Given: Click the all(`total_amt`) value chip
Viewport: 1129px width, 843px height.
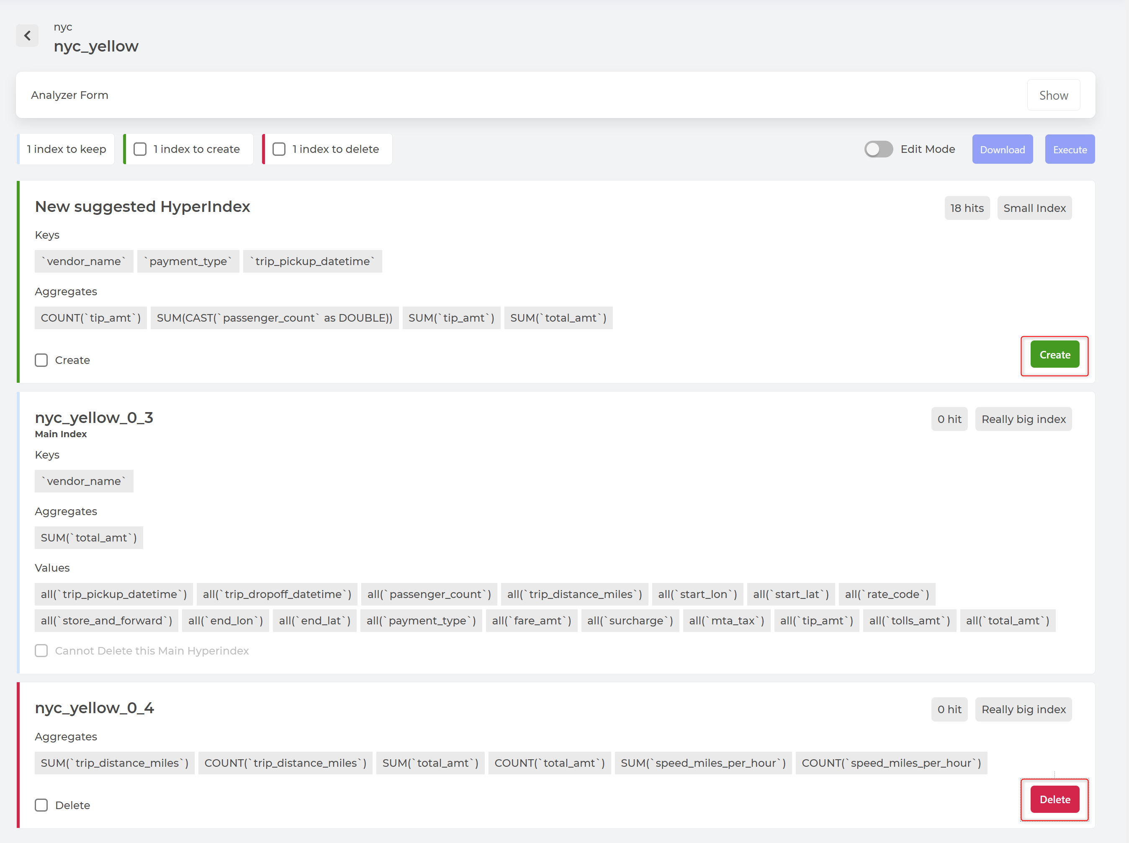Looking at the screenshot, I should click(x=1008, y=621).
